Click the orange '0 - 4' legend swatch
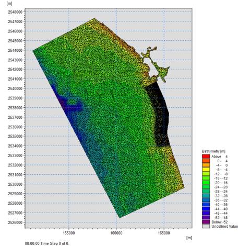 pos(206,161)
